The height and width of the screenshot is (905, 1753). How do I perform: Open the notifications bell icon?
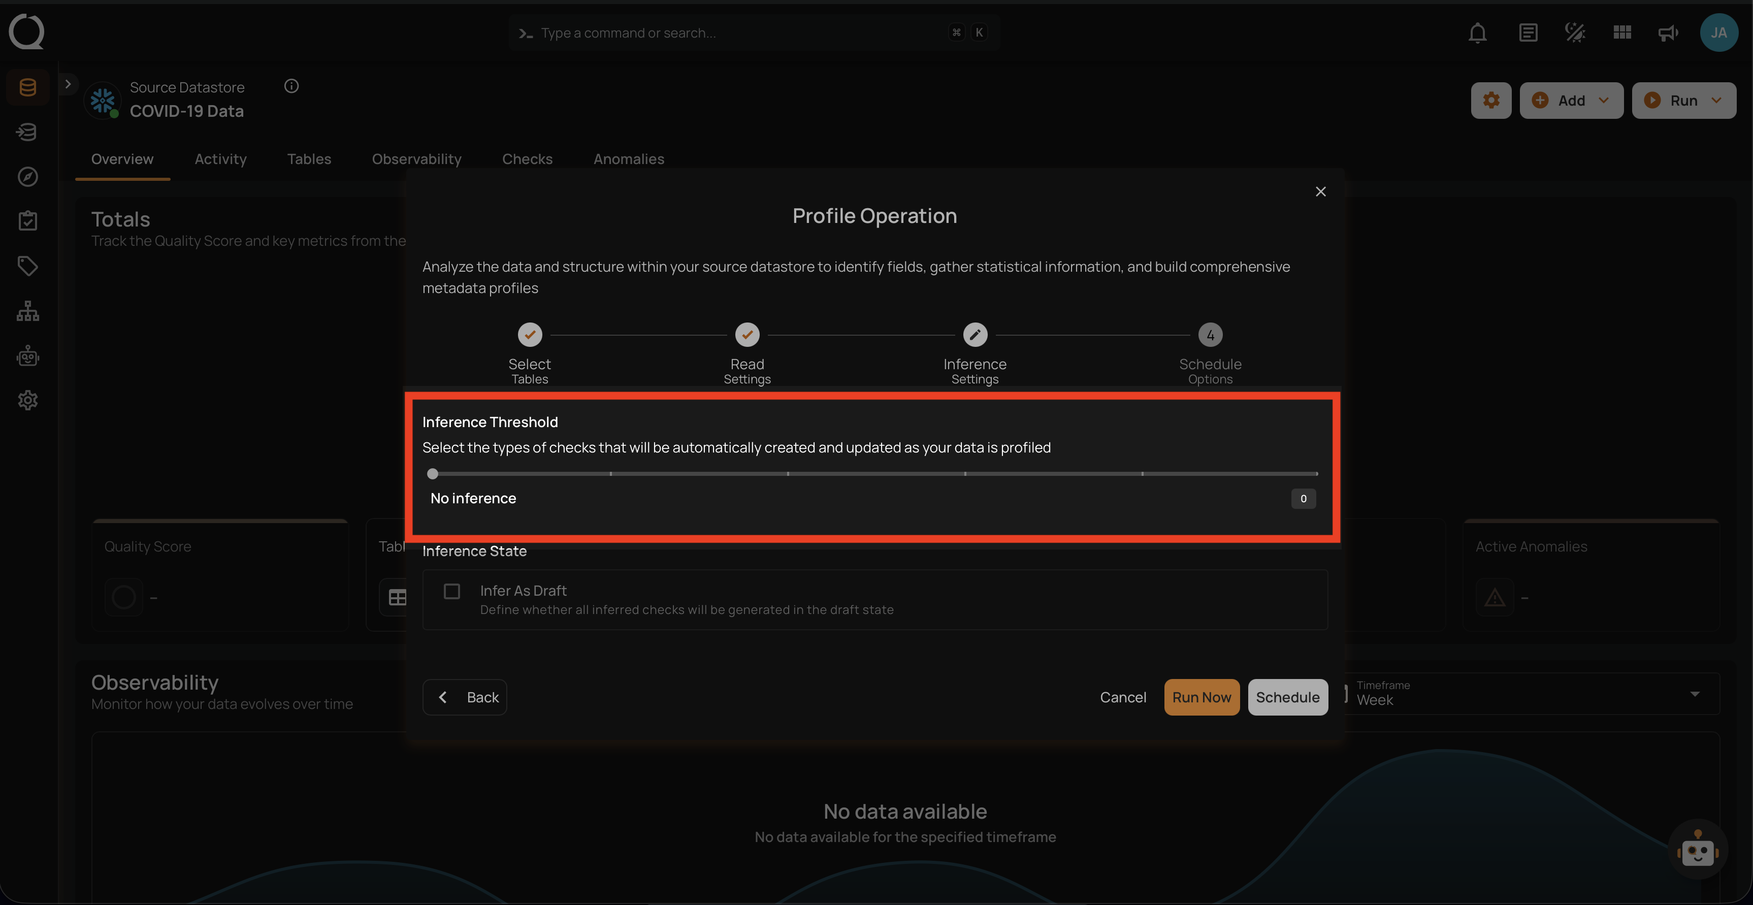click(x=1477, y=33)
